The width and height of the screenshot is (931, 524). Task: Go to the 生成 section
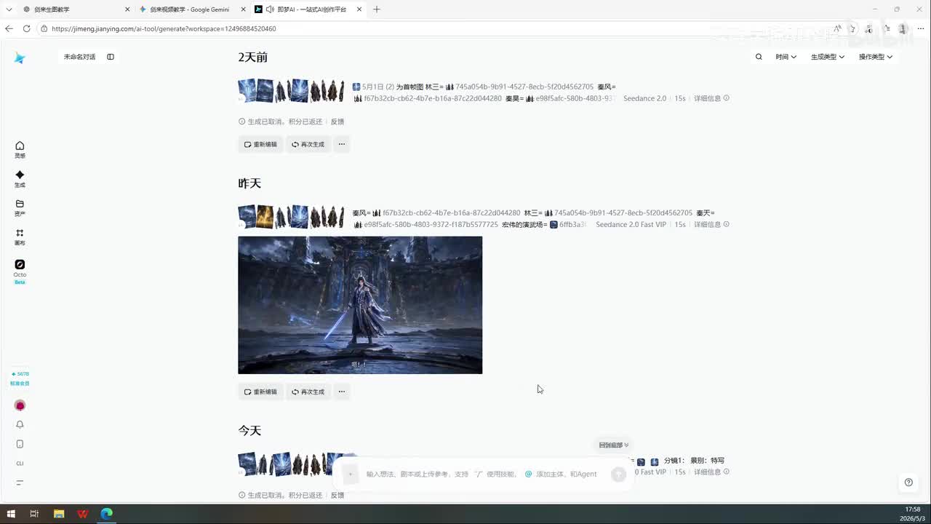[20, 178]
